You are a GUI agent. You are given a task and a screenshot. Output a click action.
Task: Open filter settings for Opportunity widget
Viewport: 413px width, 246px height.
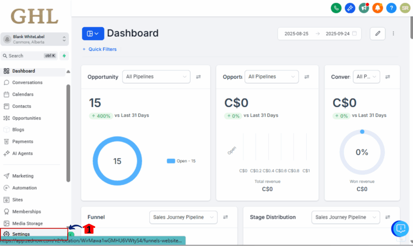click(198, 77)
